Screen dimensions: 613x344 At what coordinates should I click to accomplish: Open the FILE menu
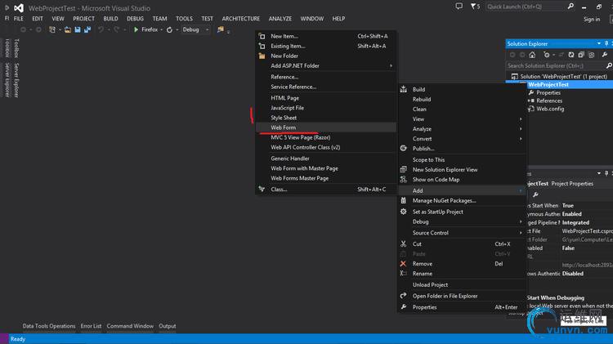[18, 18]
